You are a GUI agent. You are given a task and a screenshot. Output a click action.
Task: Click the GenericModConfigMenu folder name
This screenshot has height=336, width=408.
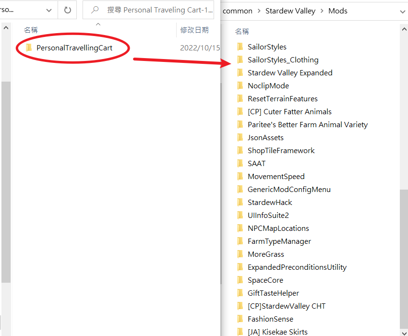(x=289, y=190)
